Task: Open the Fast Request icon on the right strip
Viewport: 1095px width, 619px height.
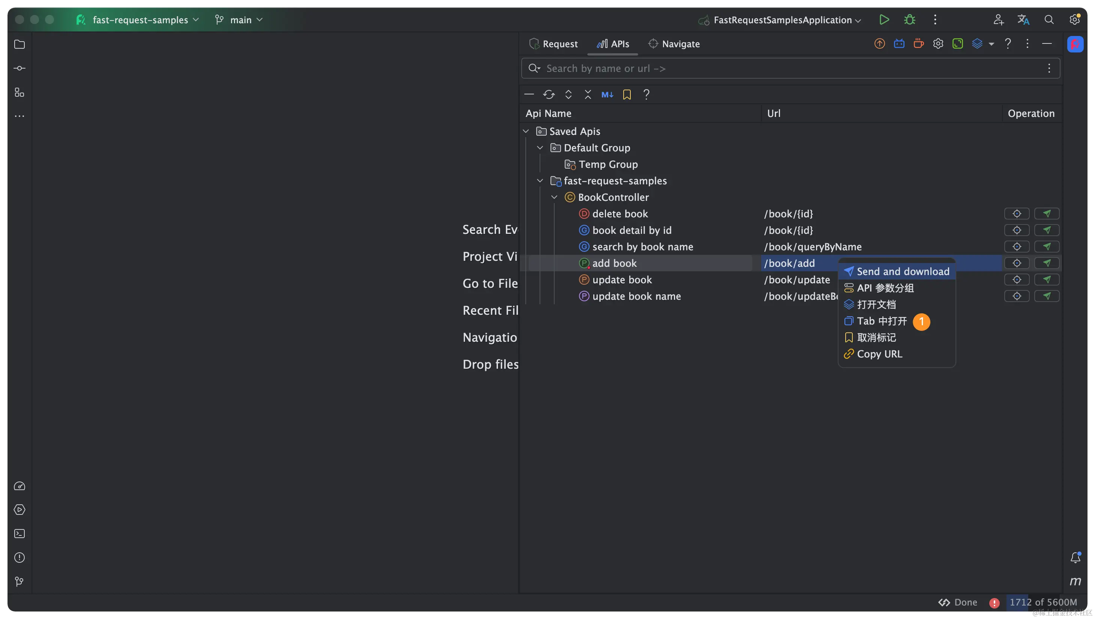Action: click(1075, 44)
